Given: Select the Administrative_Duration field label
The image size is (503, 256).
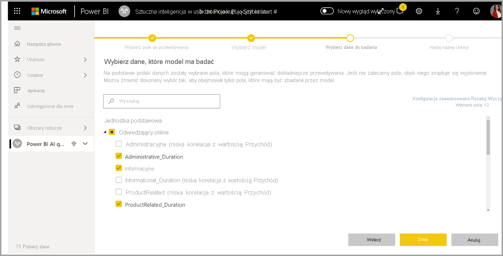Looking at the screenshot, I should pos(154,157).
